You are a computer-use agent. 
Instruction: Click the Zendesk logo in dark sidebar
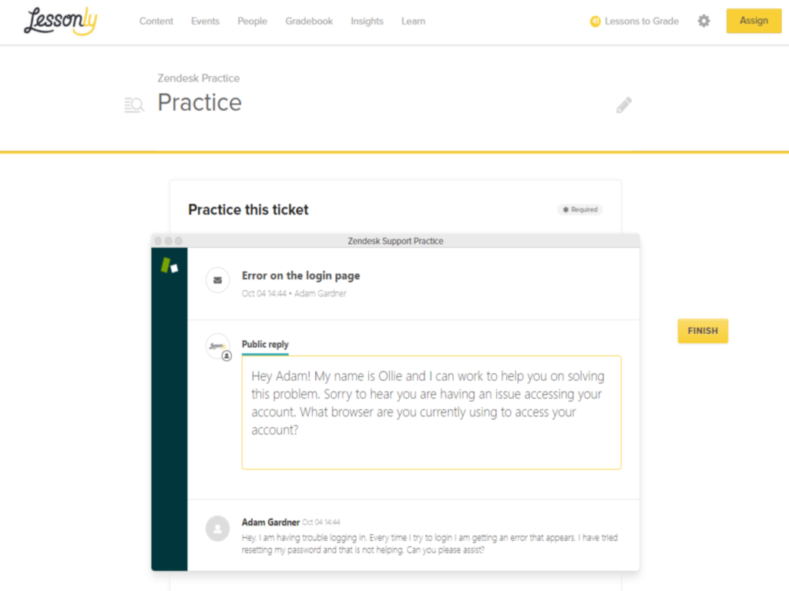click(x=169, y=265)
